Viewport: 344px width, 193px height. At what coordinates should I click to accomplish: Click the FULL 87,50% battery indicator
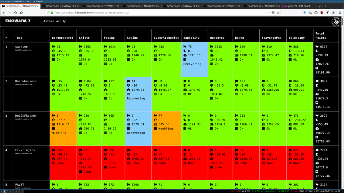(x=306, y=191)
